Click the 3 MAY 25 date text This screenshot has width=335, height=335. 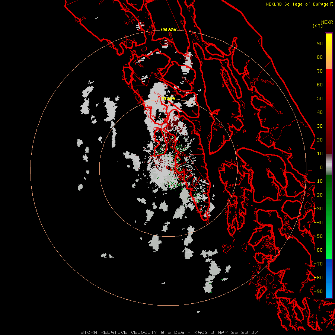pos(224,332)
